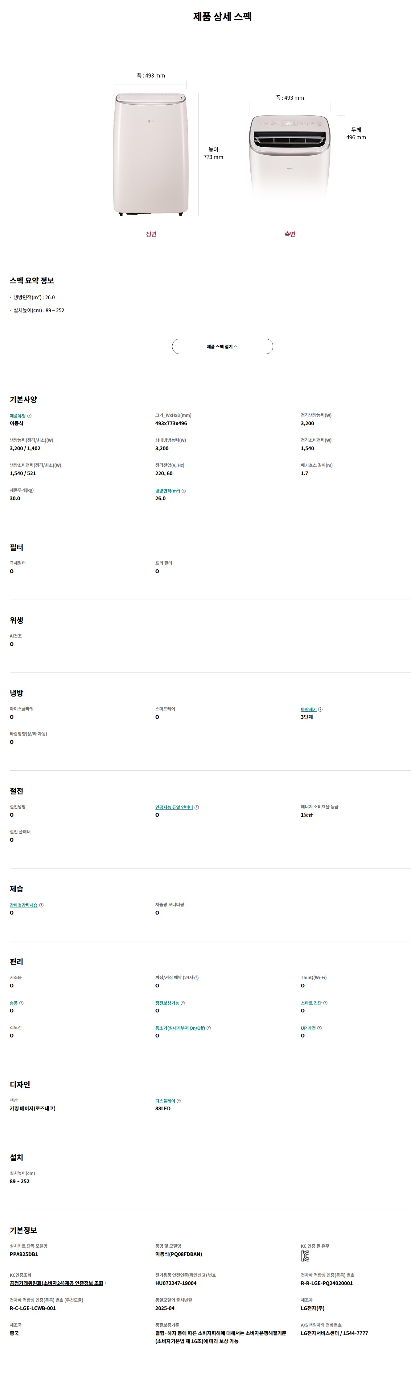Collapse specs with 제품 스펙 접기 button
The width and height of the screenshot is (411, 1382).
[222, 346]
